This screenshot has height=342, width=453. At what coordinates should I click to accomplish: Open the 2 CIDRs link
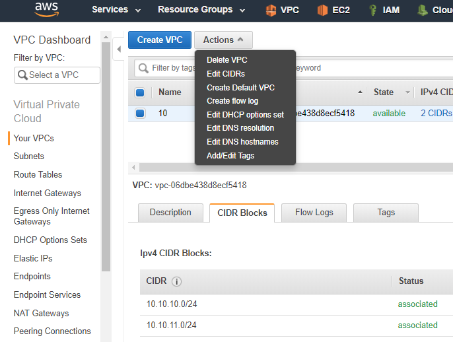pyautogui.click(x=436, y=113)
